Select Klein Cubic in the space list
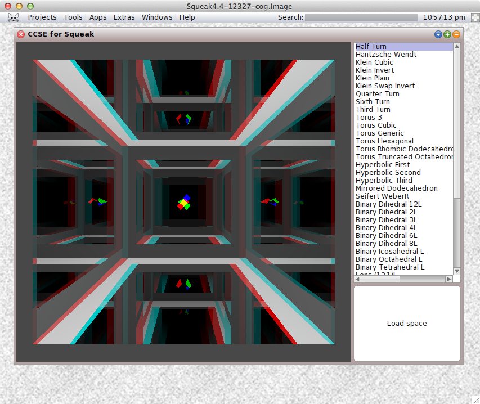This screenshot has height=404, width=480. (374, 62)
